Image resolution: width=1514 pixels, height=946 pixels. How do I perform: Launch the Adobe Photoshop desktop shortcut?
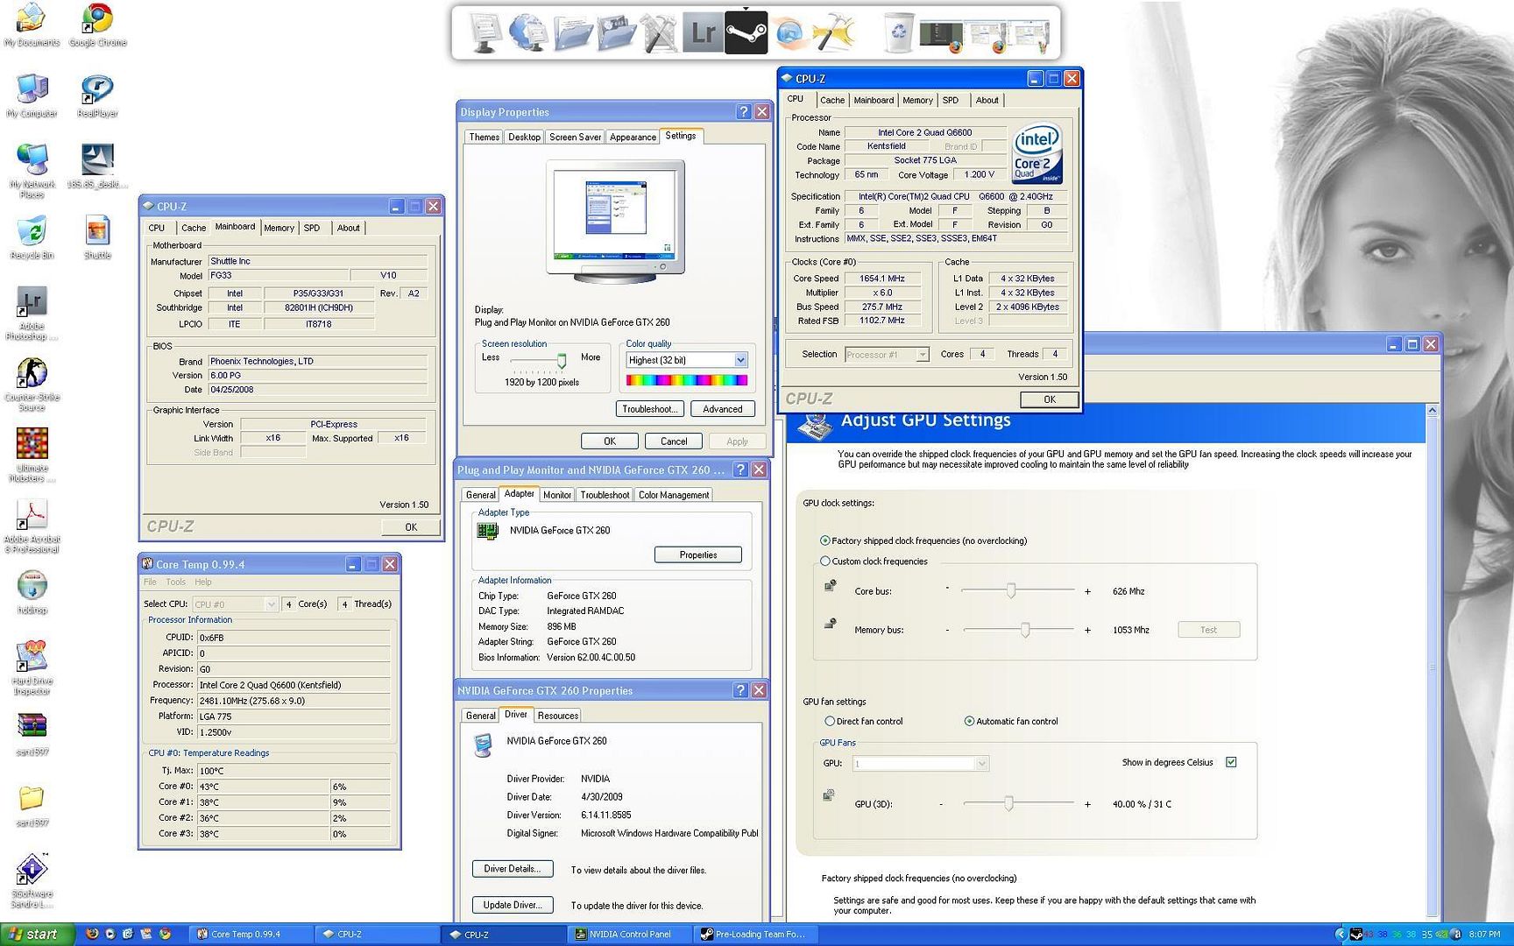(32, 313)
